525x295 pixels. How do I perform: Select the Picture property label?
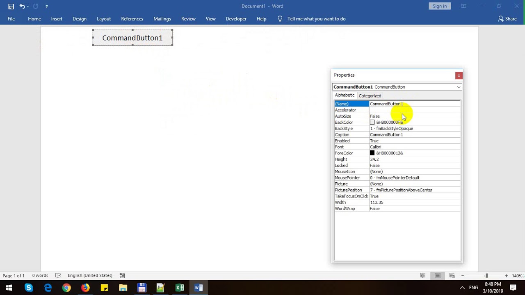pos(341,184)
